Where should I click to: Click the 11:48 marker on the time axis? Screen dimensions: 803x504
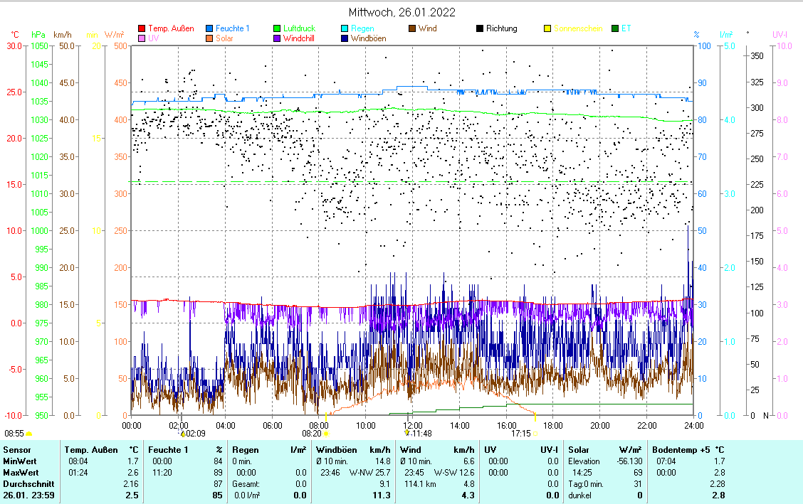[x=421, y=433]
